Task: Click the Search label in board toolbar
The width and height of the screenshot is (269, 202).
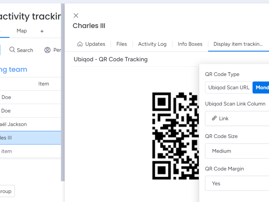Action: (25, 50)
